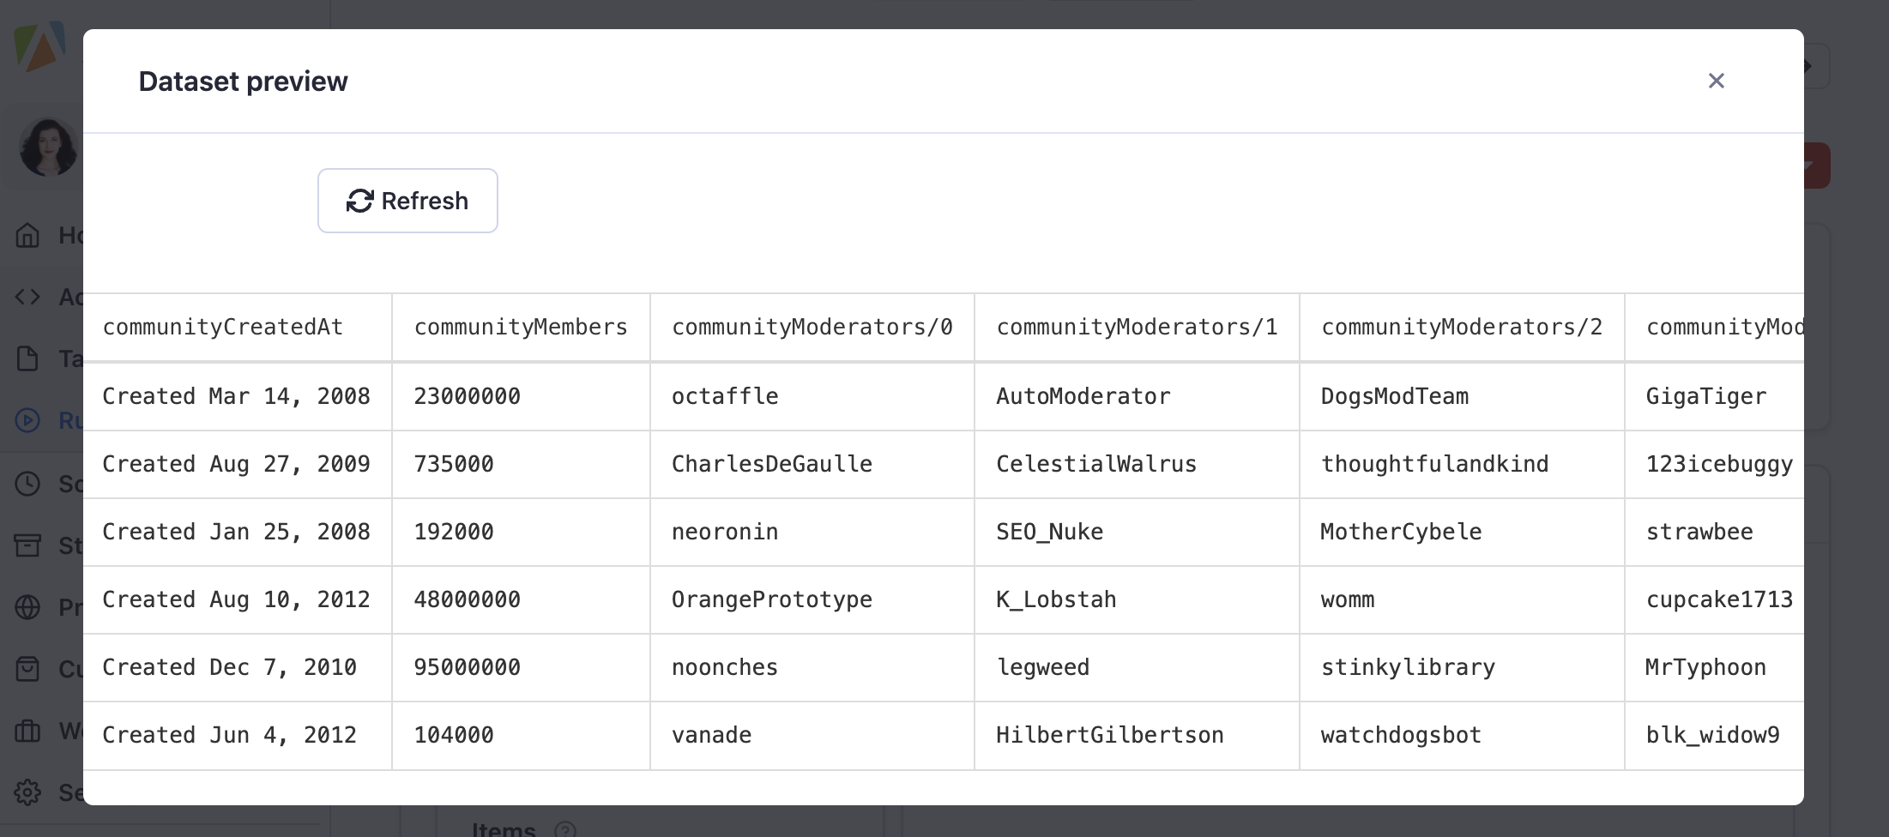Click the cell 'Created Aug 10, 2012'
Viewport: 1889px width, 837px height.
(x=238, y=599)
